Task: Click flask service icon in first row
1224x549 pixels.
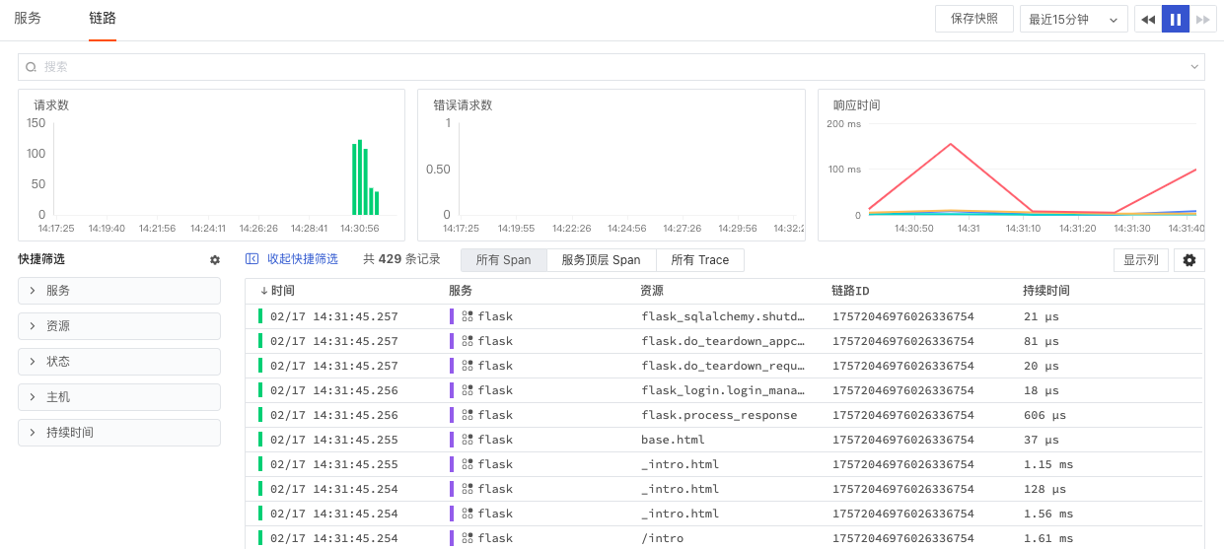Action: pos(468,316)
